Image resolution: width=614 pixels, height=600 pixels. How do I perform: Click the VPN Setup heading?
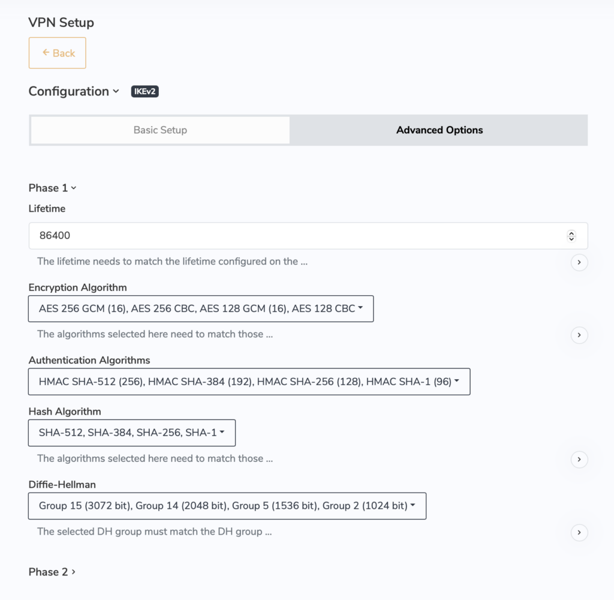click(x=61, y=22)
